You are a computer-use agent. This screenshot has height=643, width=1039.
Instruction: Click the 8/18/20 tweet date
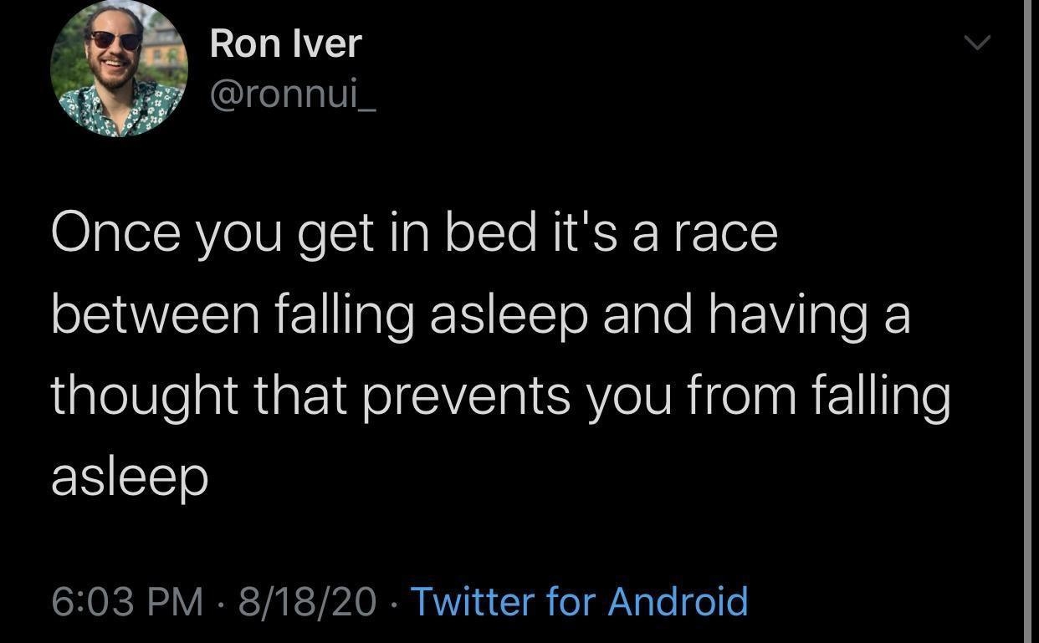click(x=307, y=601)
